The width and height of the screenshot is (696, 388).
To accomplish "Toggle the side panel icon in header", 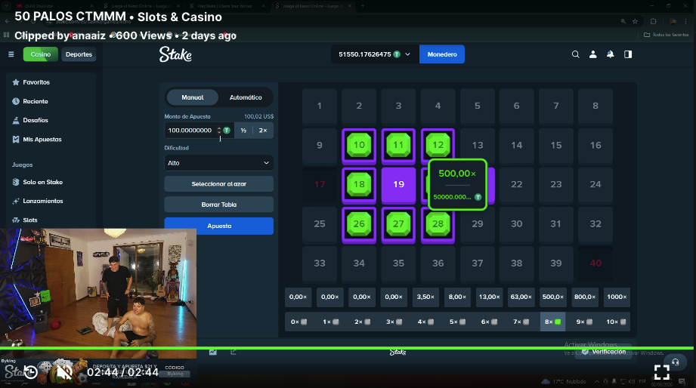I will (628, 54).
